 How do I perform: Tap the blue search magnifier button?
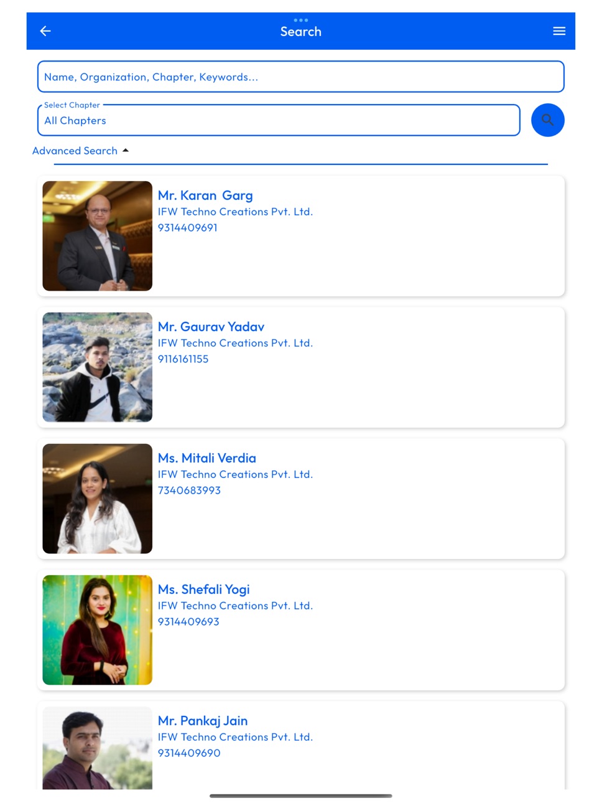547,120
